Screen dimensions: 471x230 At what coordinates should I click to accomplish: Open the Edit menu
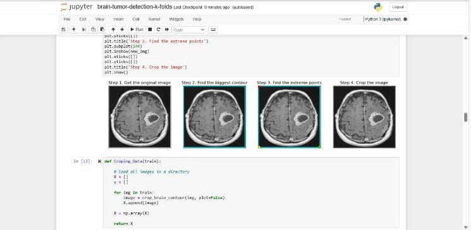coord(83,19)
